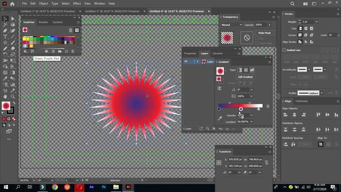Screen dimensions: 341x192
Task: Select the Hand tool
Action: [5, 96]
